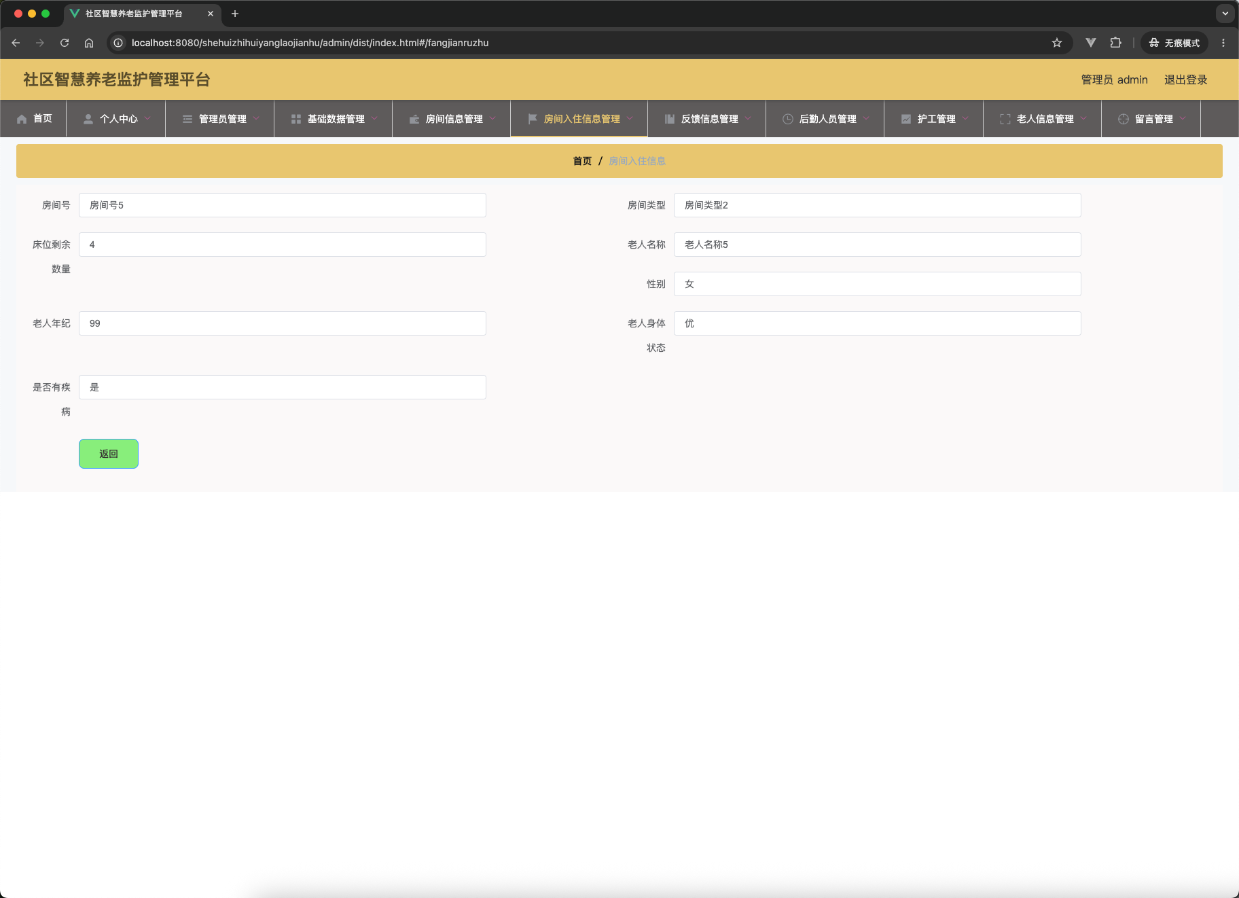The width and height of the screenshot is (1239, 898).
Task: Open the 管理员管理 menu
Action: pyautogui.click(x=220, y=119)
